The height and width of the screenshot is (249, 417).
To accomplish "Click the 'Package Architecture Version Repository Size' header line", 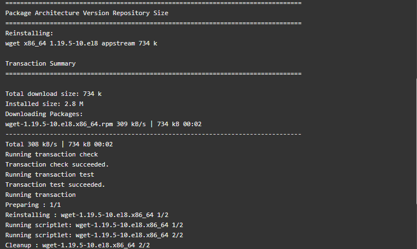I will click(86, 13).
